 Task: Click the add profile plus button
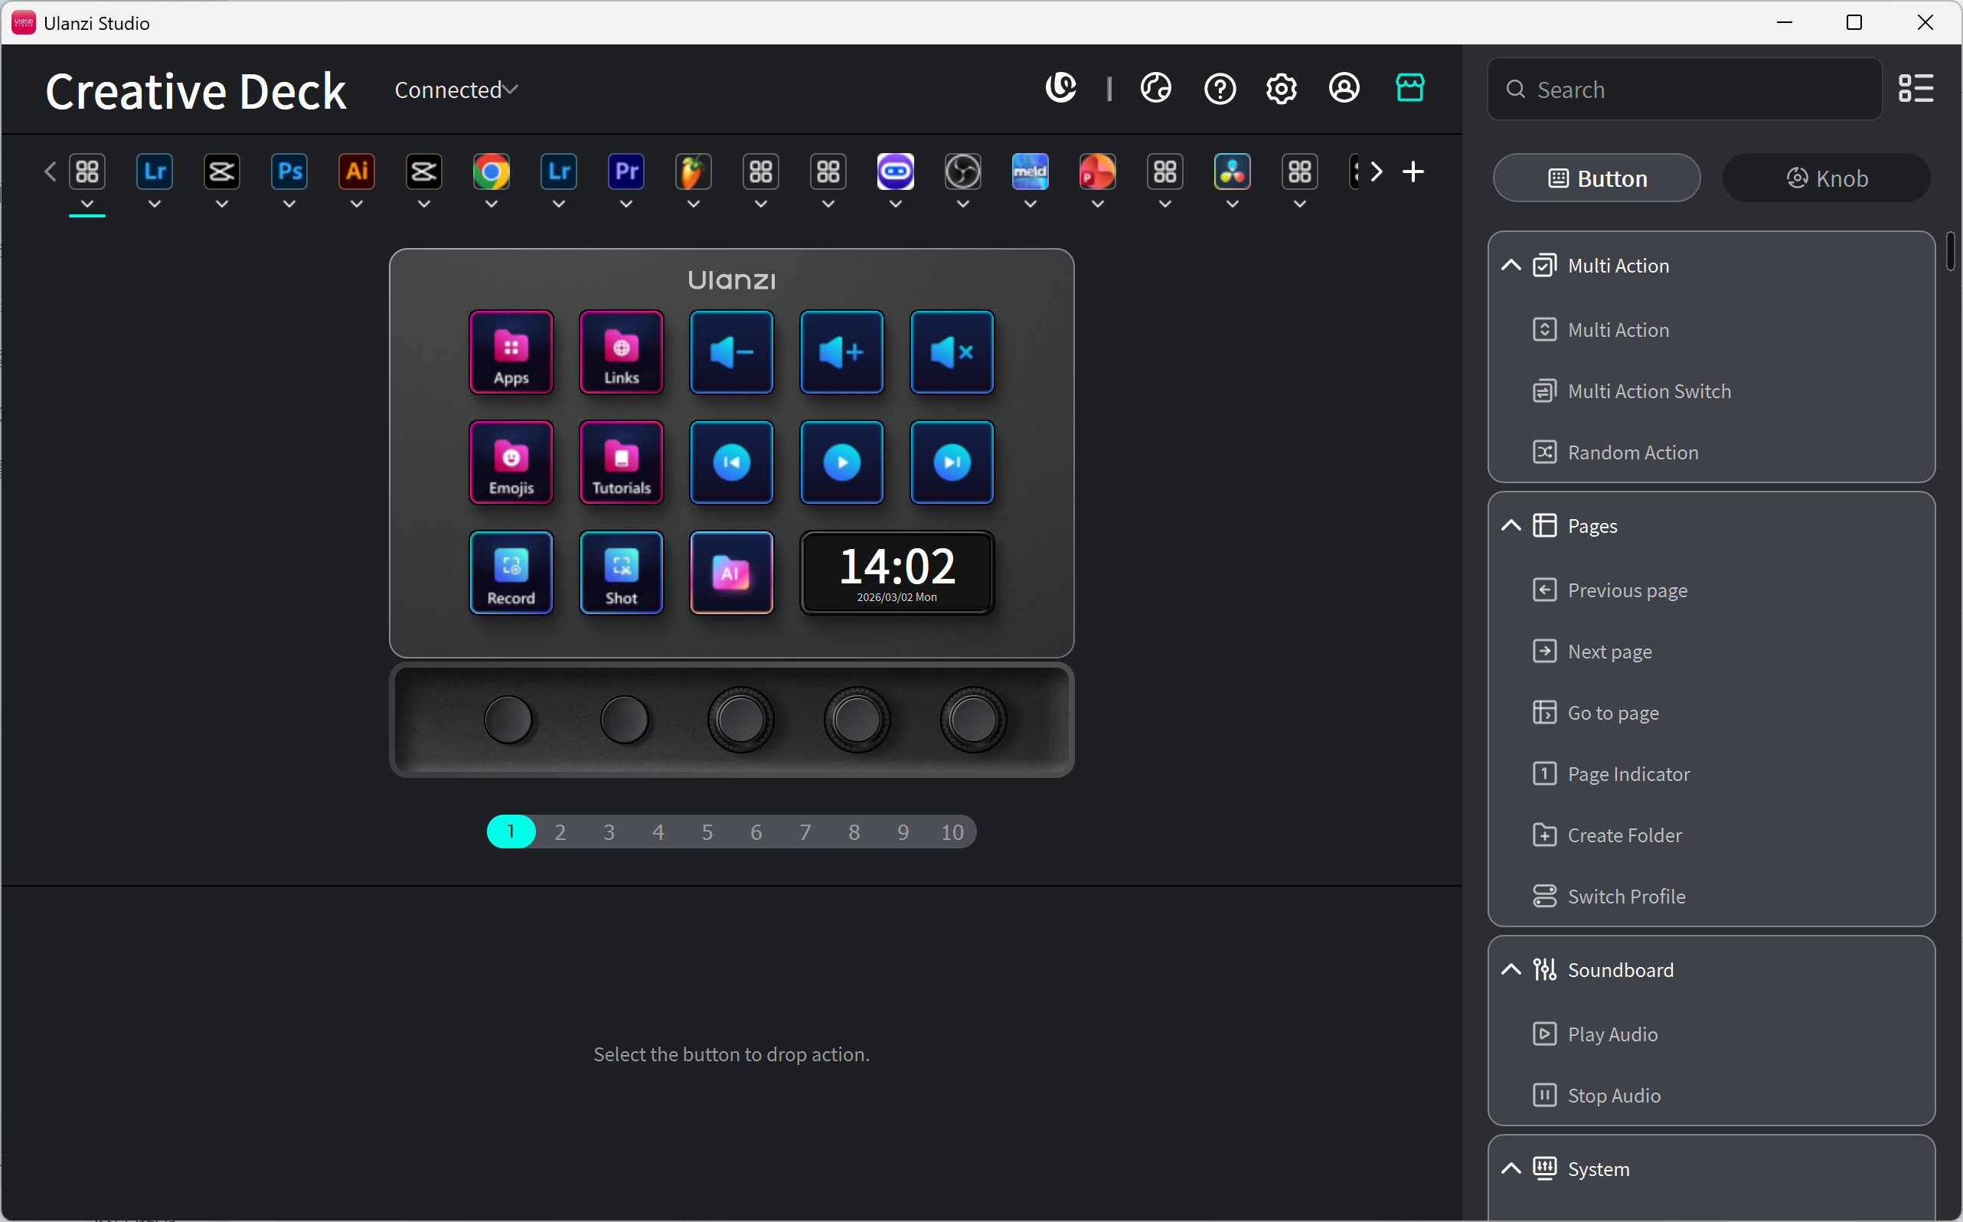(1413, 172)
